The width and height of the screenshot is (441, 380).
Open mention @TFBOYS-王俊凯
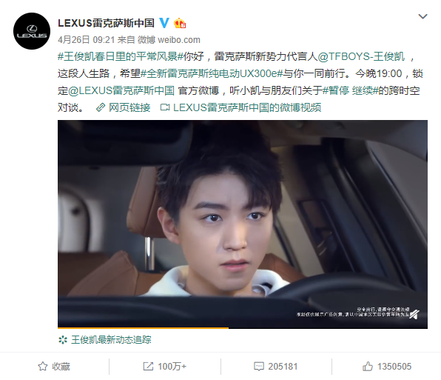(361, 56)
